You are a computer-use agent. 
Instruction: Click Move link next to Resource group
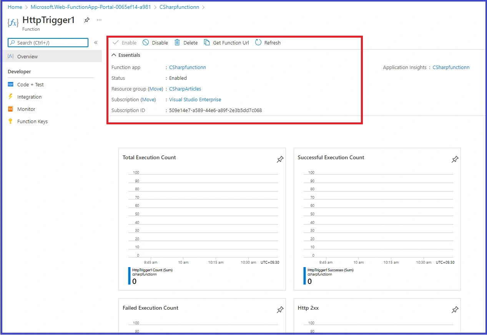pyautogui.click(x=156, y=89)
